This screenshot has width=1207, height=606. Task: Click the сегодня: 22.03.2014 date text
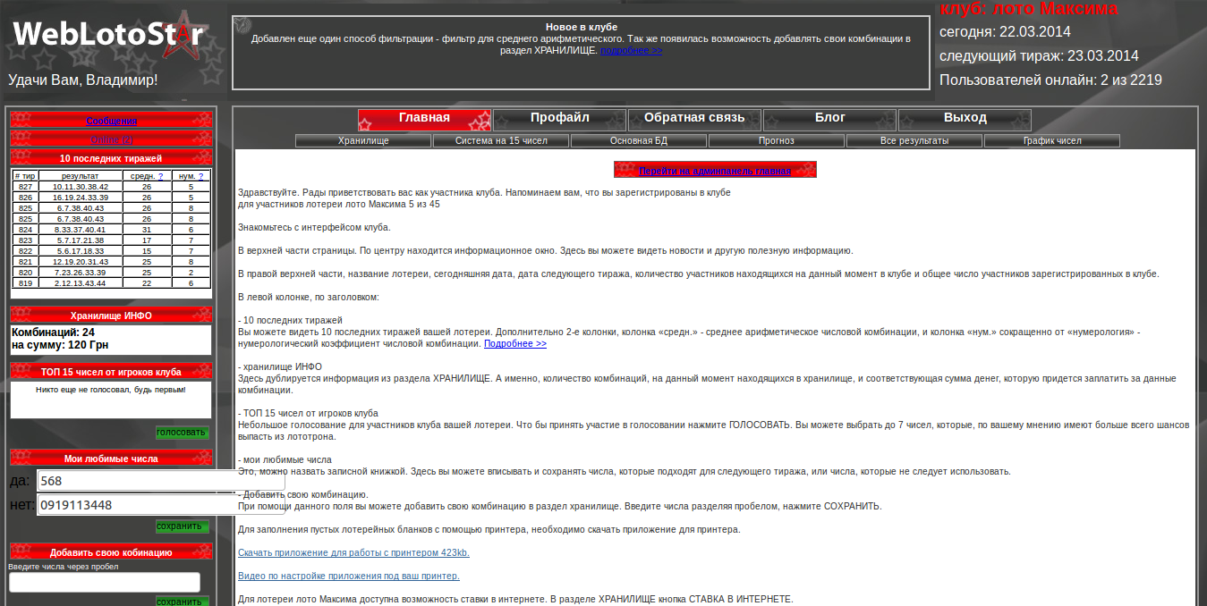(x=1005, y=32)
